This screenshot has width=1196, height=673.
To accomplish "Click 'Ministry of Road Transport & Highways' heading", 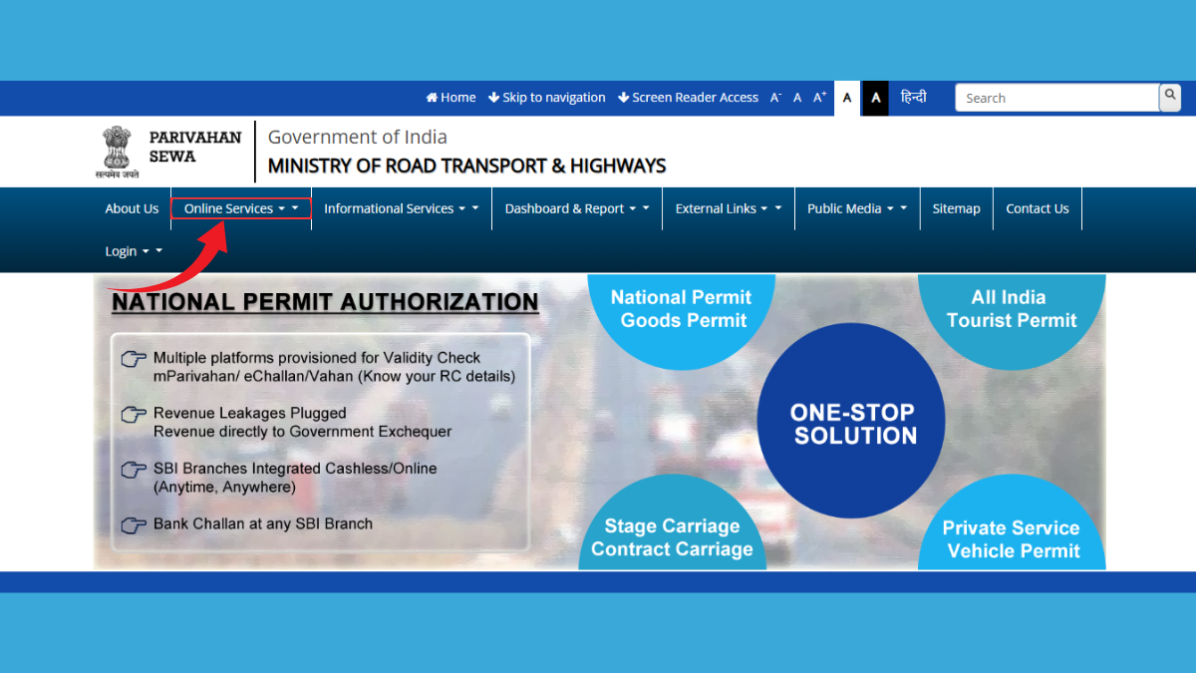I will pos(466,167).
